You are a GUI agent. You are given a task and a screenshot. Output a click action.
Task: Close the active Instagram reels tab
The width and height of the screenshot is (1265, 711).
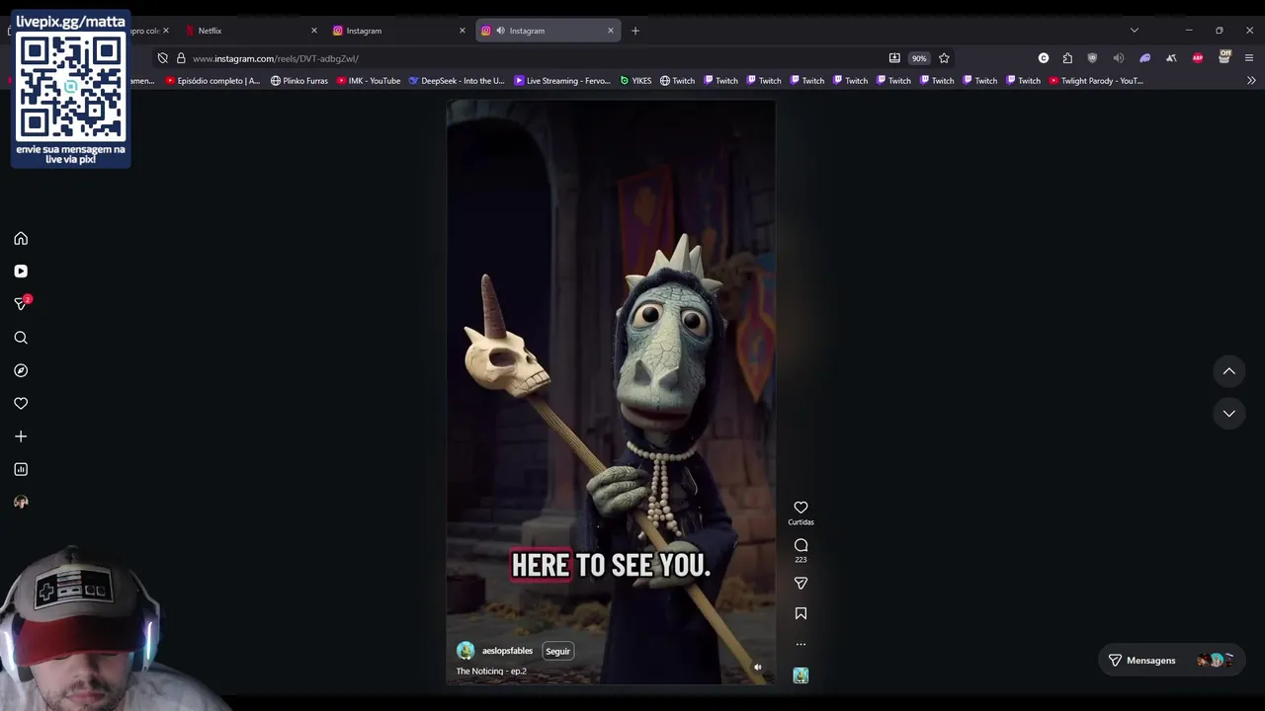[611, 31]
